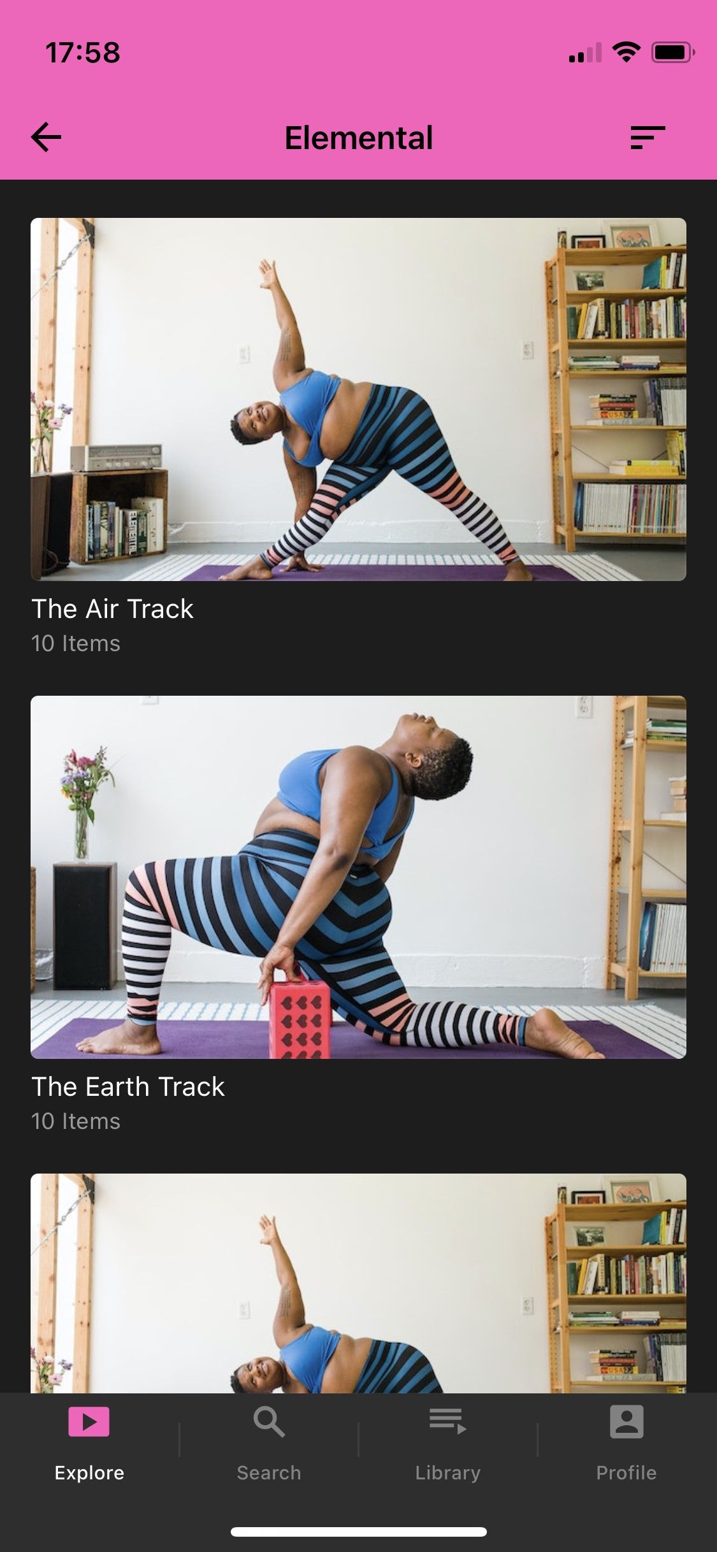The width and height of the screenshot is (717, 1552).
Task: Open The Earth Track title link
Action: pyautogui.click(x=128, y=1086)
